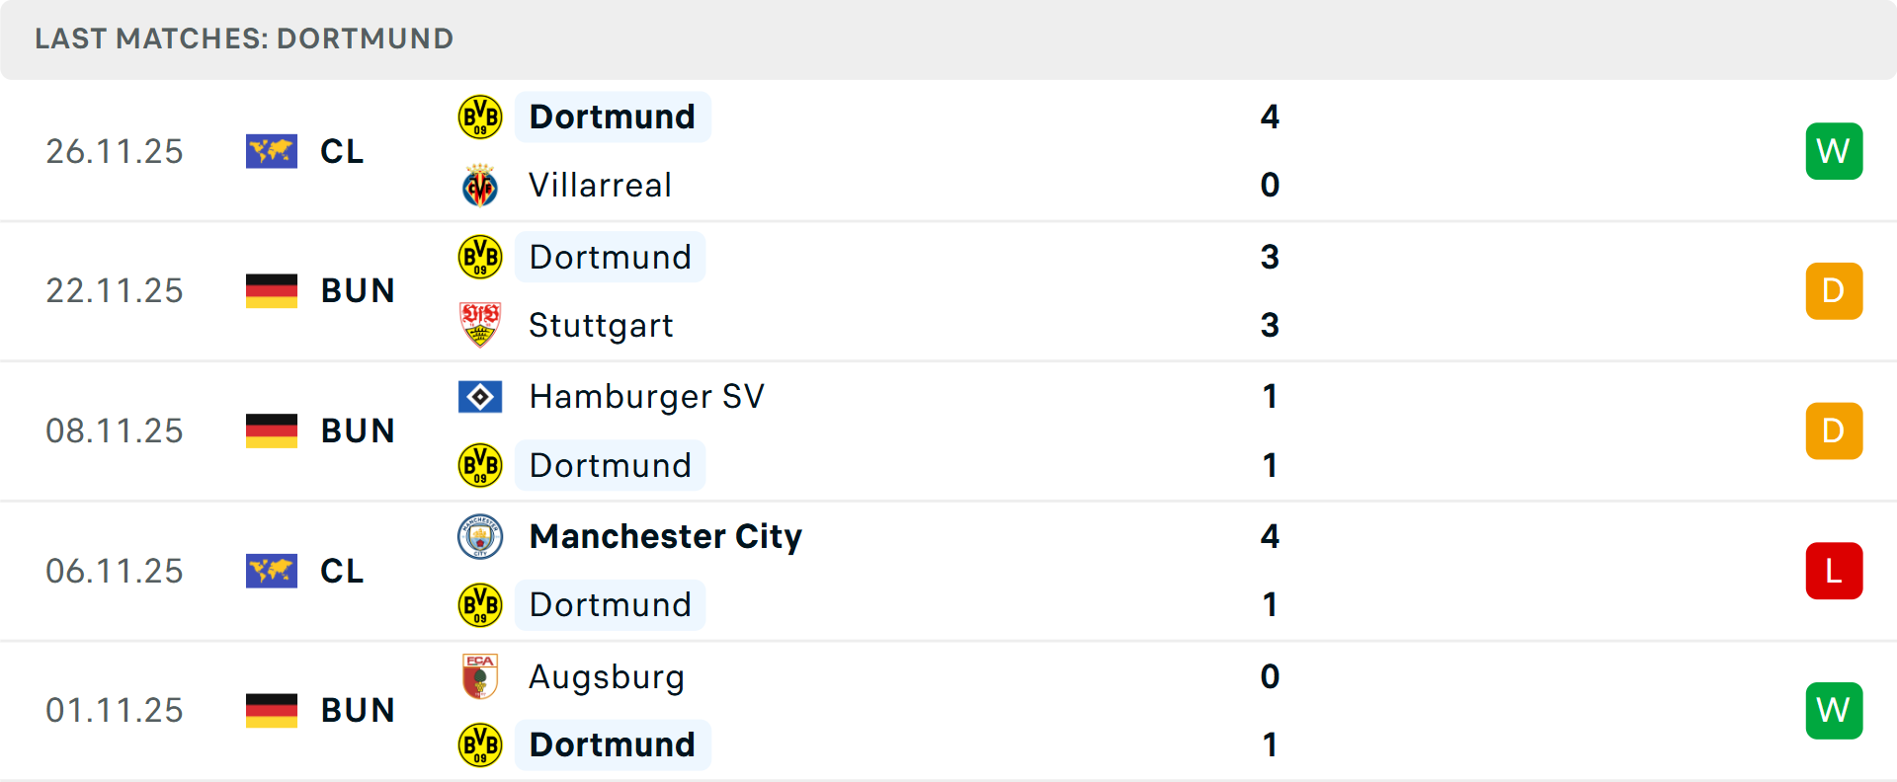Click the Villarreal club crest icon
This screenshot has width=1897, height=782.
480,186
